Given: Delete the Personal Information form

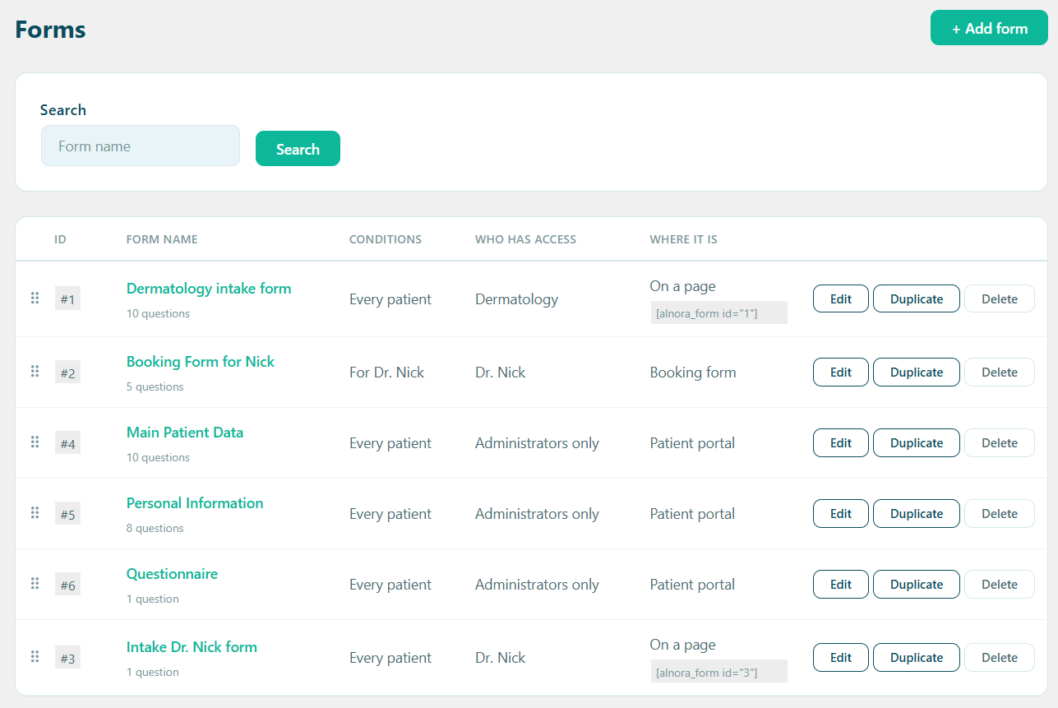Looking at the screenshot, I should [x=1000, y=513].
